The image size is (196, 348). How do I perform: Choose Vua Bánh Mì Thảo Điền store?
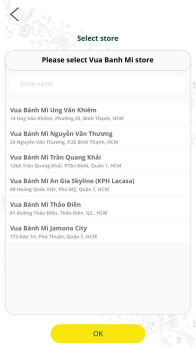(98, 208)
